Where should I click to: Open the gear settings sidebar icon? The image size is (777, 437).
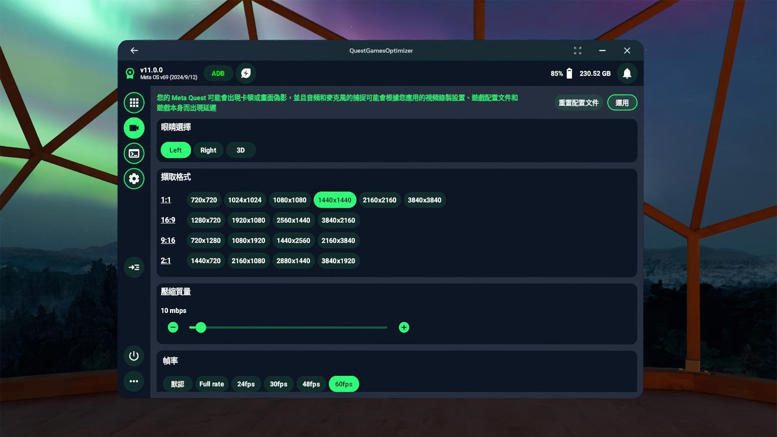click(134, 179)
